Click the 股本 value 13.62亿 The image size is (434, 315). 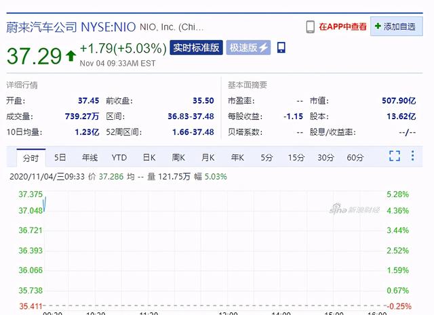[x=401, y=117]
